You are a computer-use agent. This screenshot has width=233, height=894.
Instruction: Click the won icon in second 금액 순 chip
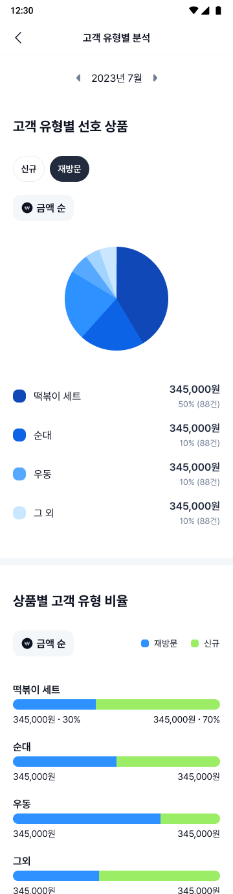[27, 643]
